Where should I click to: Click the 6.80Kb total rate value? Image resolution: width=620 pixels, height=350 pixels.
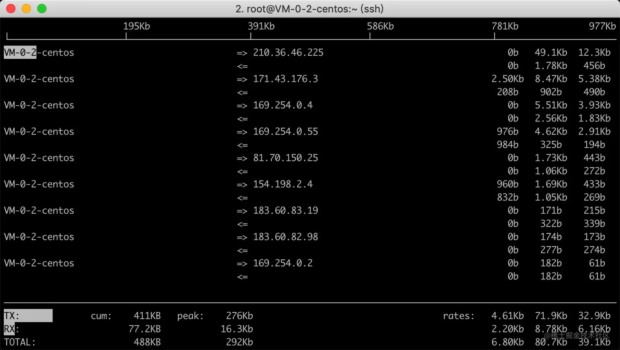point(508,342)
